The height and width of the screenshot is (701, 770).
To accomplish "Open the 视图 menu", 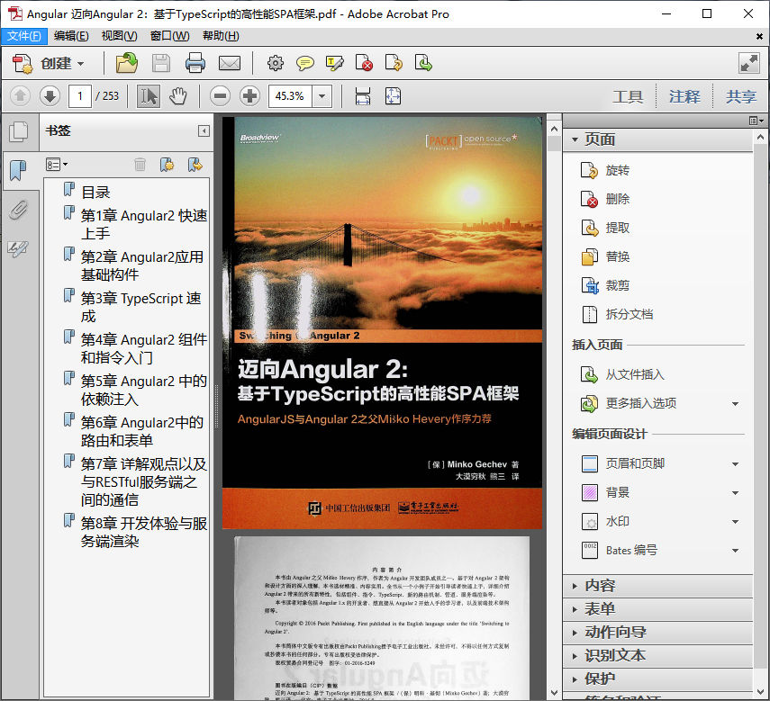I will tap(120, 36).
